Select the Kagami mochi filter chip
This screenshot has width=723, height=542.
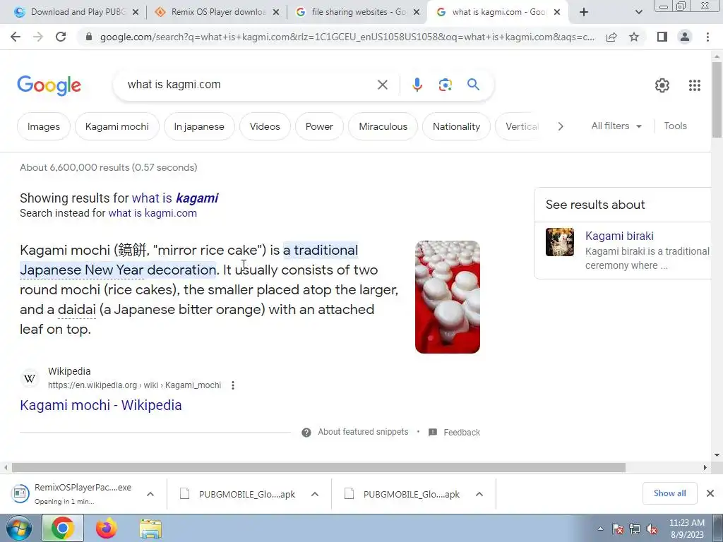point(116,126)
